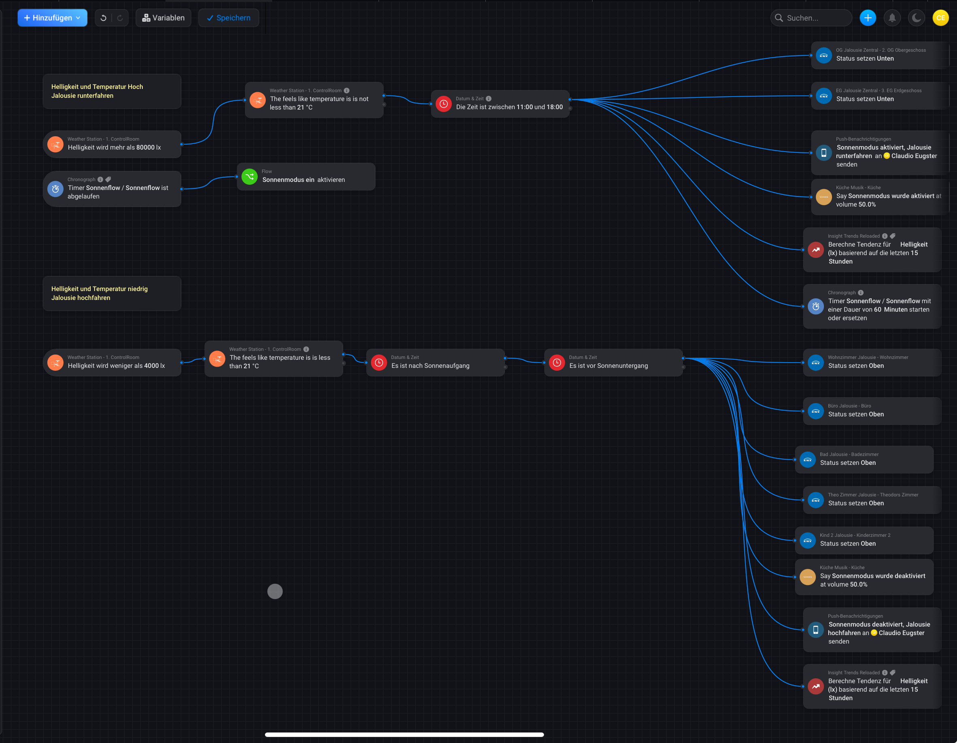Click the undo arrow icon
957x743 pixels.
click(104, 18)
